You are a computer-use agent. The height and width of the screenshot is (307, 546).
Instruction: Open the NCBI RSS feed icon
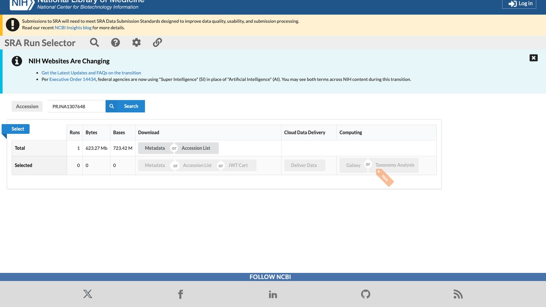click(x=458, y=294)
